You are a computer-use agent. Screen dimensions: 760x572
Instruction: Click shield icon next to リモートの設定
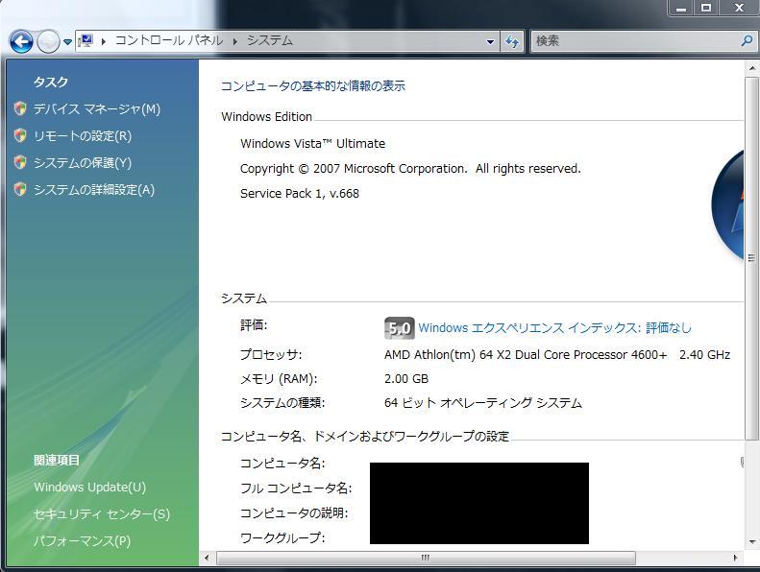(20, 135)
